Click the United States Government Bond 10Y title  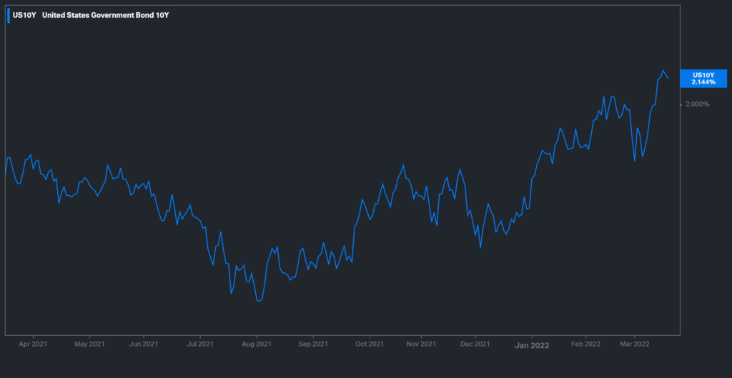106,15
